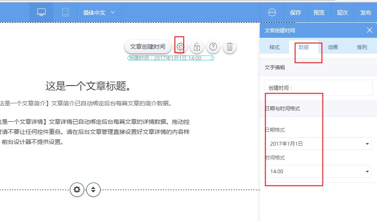Switch to desktop view icon
The image size is (377, 222).
tap(41, 12)
